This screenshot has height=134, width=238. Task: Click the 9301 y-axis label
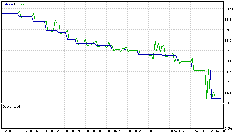point(228,61)
